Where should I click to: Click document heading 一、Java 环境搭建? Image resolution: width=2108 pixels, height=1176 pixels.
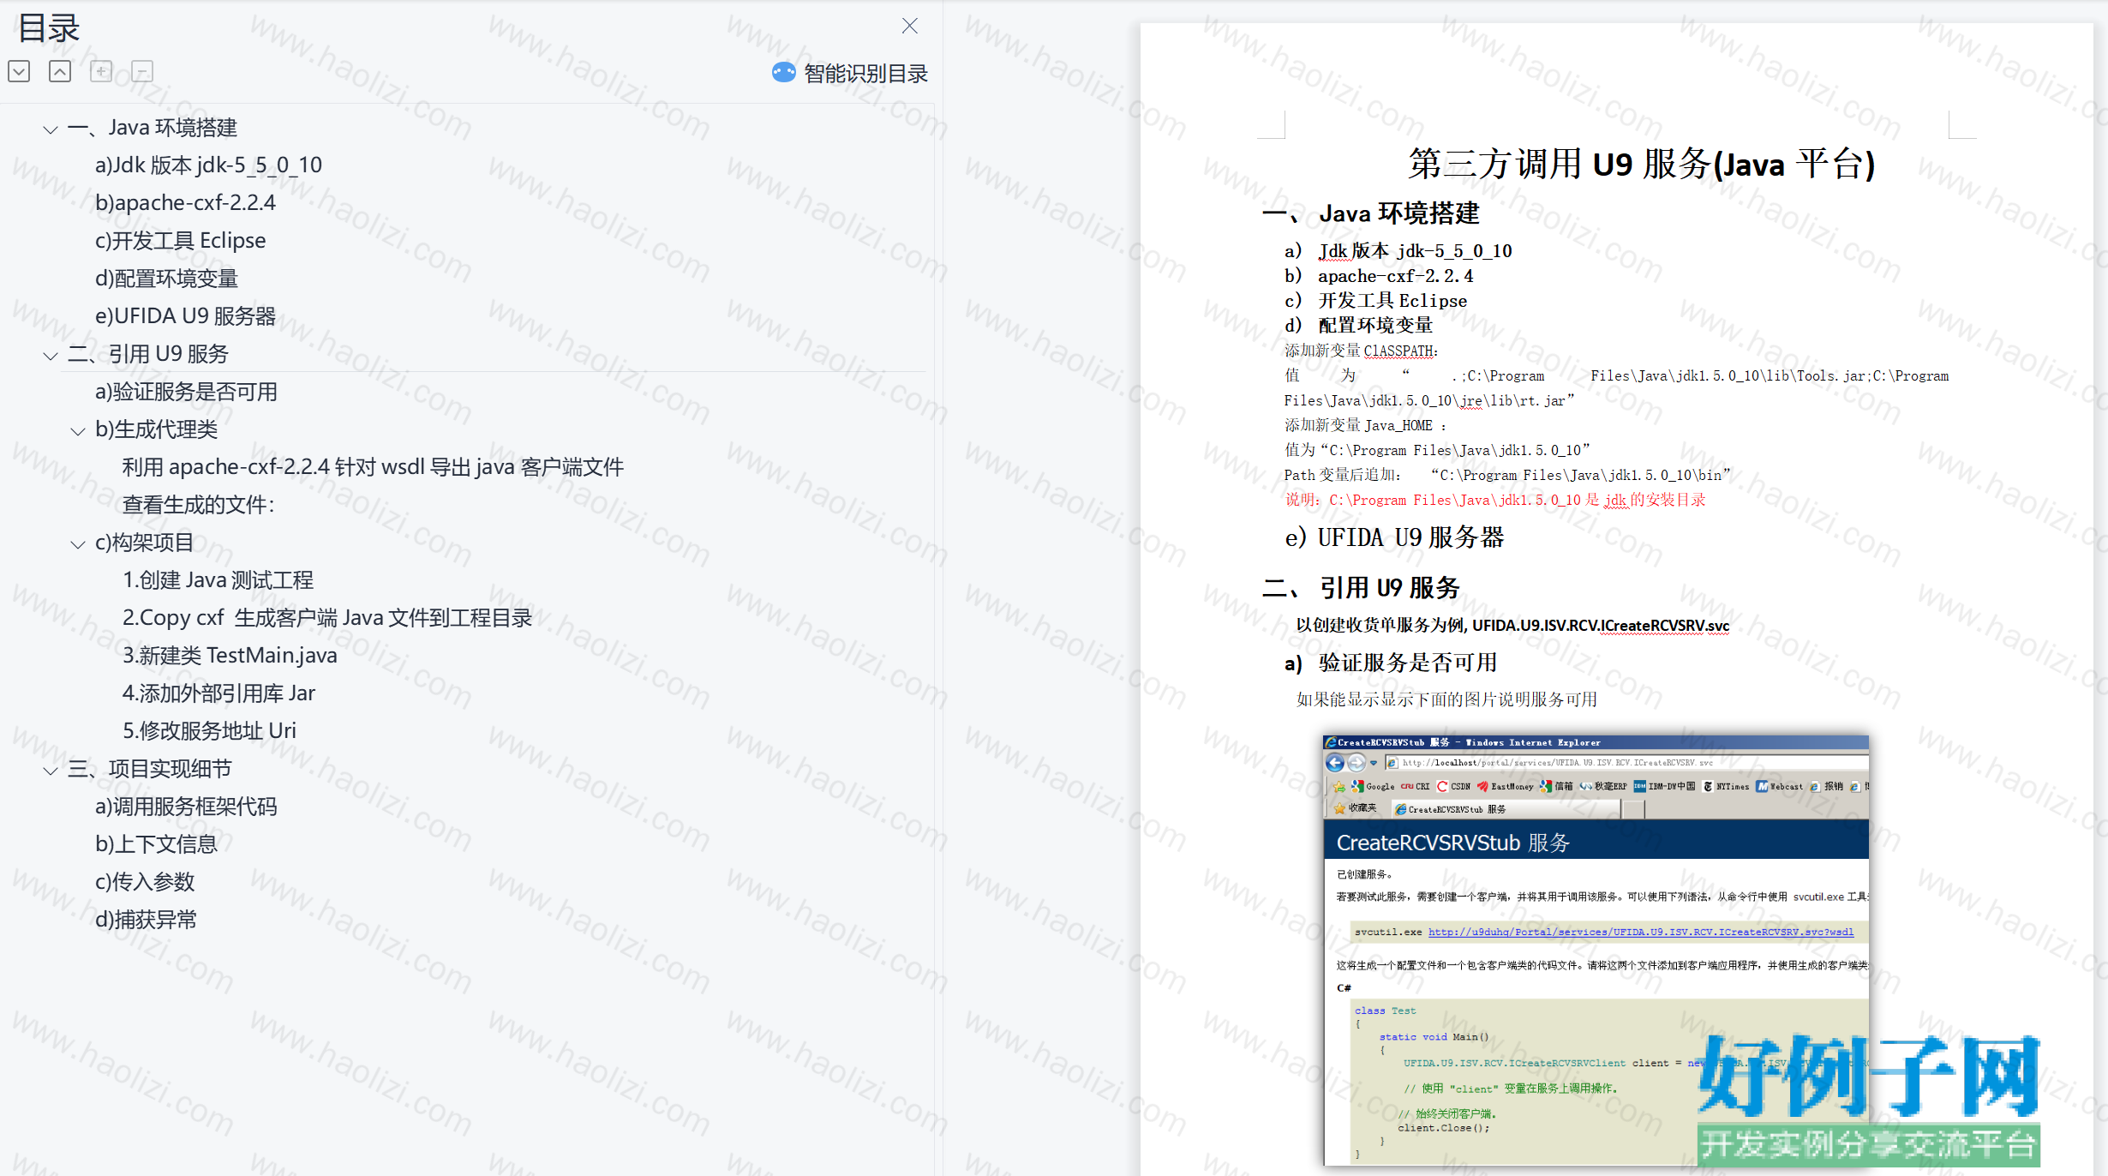[x=1371, y=213]
